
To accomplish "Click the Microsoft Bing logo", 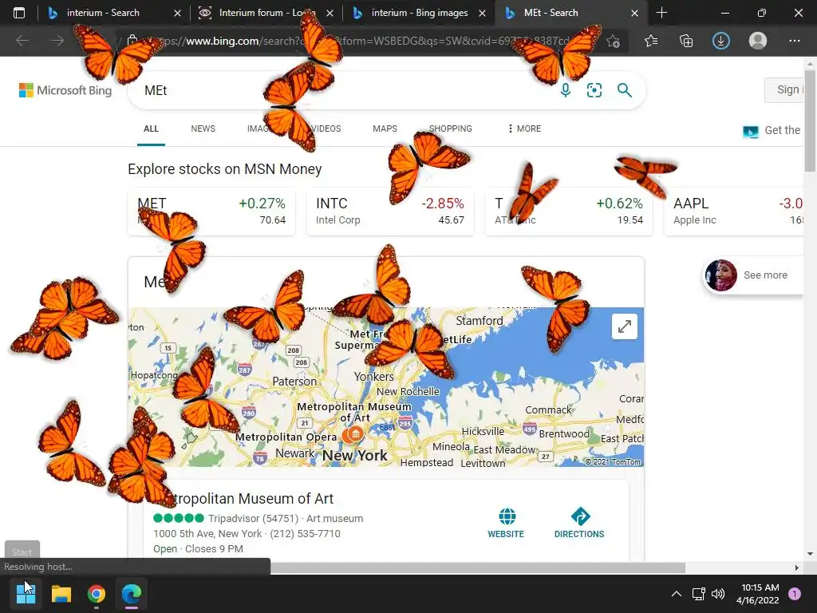I will pos(65,90).
